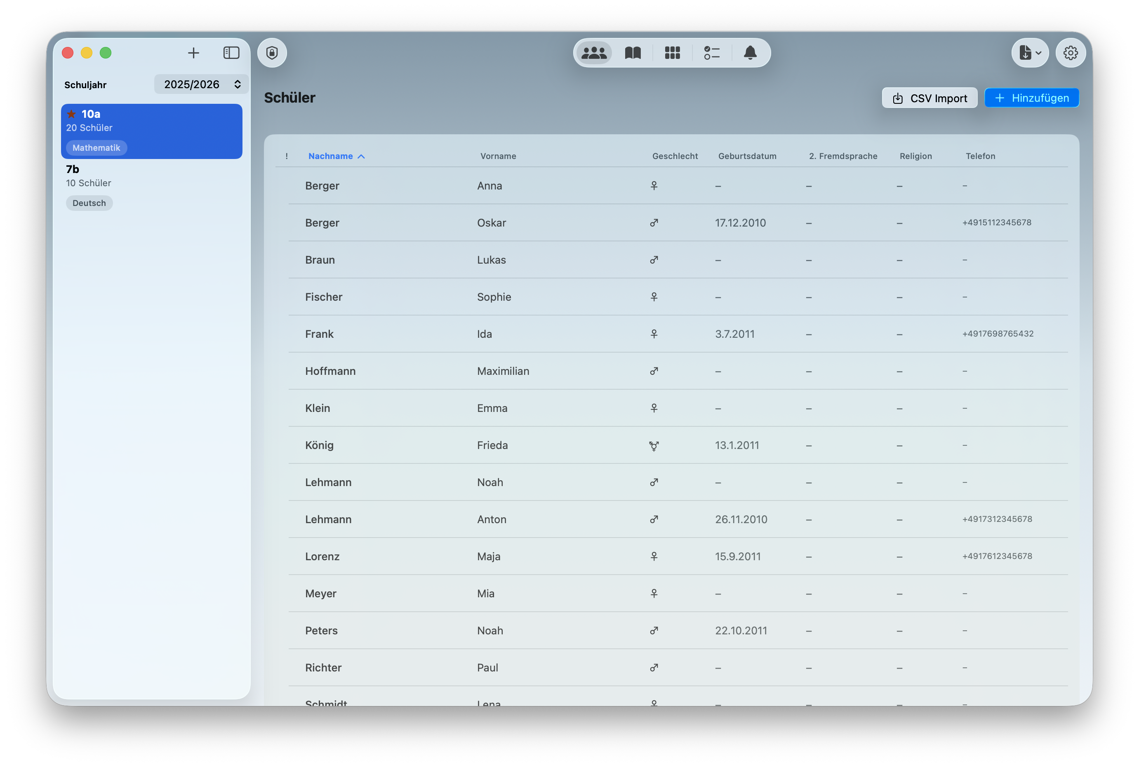Open the settings gear

tap(1070, 53)
